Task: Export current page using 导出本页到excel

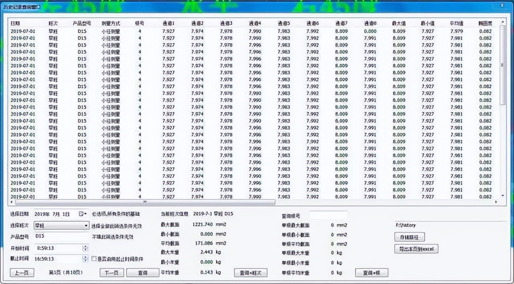Action: (416, 249)
